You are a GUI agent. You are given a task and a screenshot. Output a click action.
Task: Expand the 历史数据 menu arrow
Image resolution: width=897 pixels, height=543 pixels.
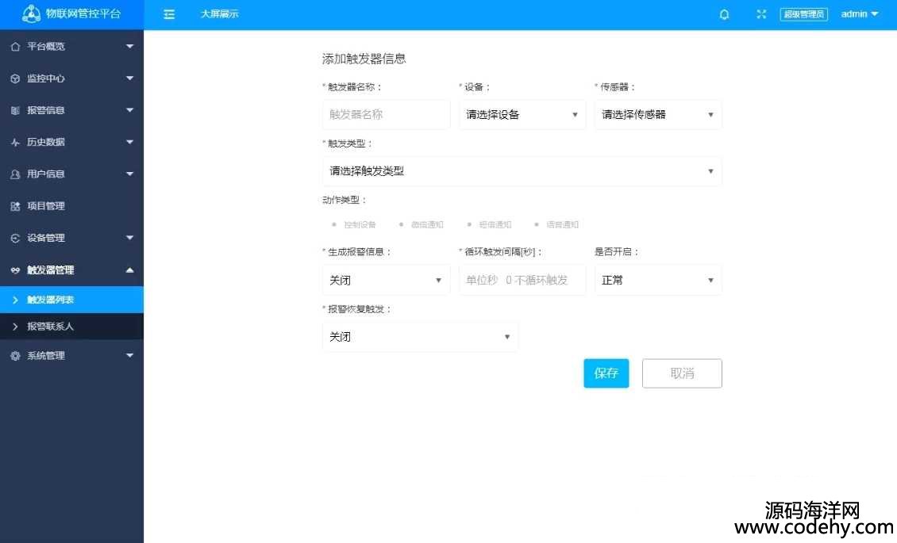pos(130,142)
